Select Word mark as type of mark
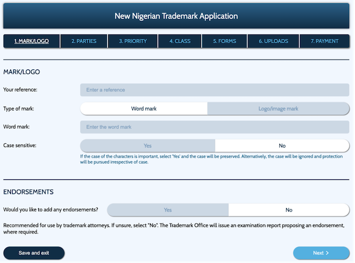This screenshot has width=355, height=263. pos(144,109)
